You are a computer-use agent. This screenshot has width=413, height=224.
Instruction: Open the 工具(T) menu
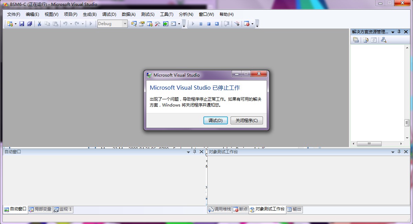[167, 14]
